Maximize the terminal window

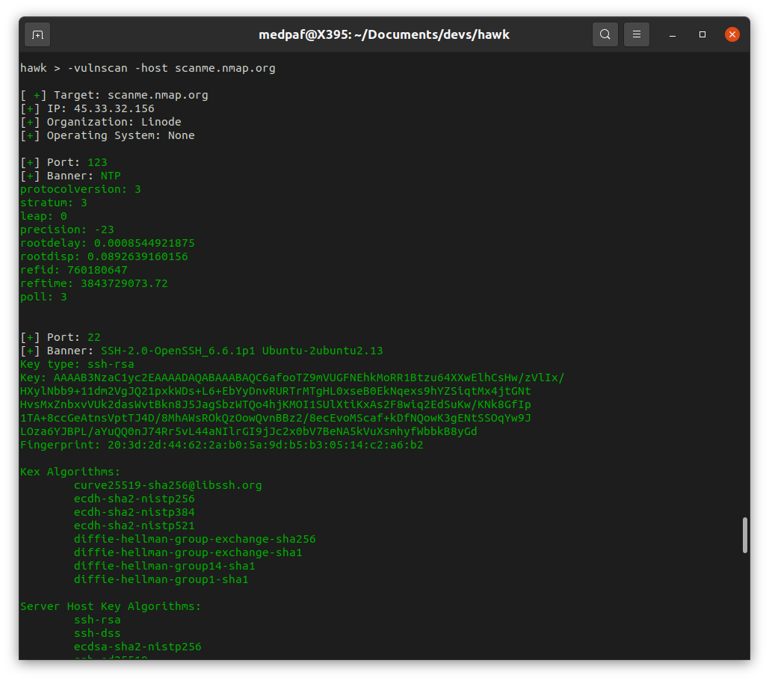[701, 34]
